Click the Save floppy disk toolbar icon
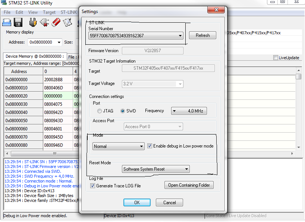 18,22
